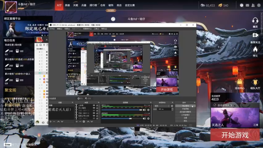Remove scene with minus icon
Image resolution: width=263 pixels, height=148 pixels.
54,121
